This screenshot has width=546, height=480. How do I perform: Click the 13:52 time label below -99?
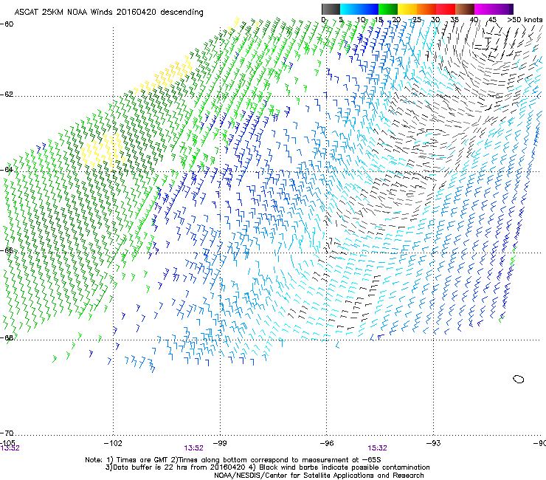tap(193, 448)
